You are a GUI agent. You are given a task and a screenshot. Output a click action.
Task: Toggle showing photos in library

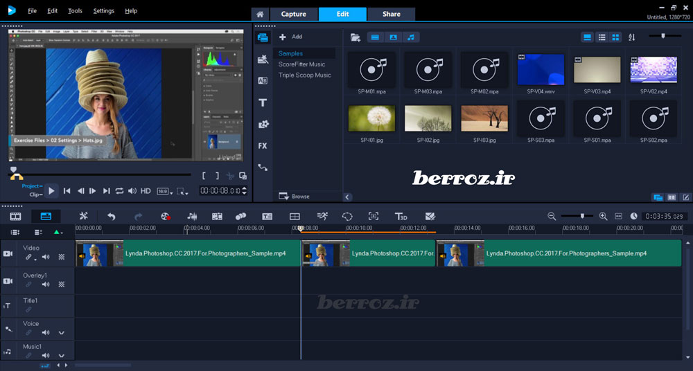393,37
